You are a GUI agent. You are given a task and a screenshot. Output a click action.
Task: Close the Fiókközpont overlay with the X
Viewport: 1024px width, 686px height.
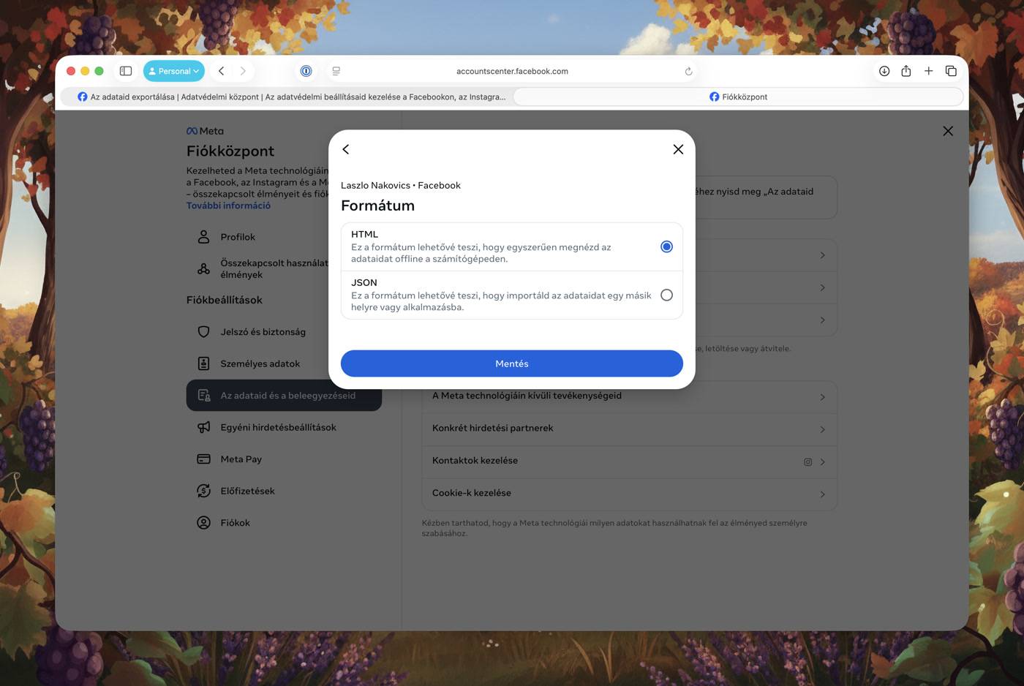click(x=948, y=131)
